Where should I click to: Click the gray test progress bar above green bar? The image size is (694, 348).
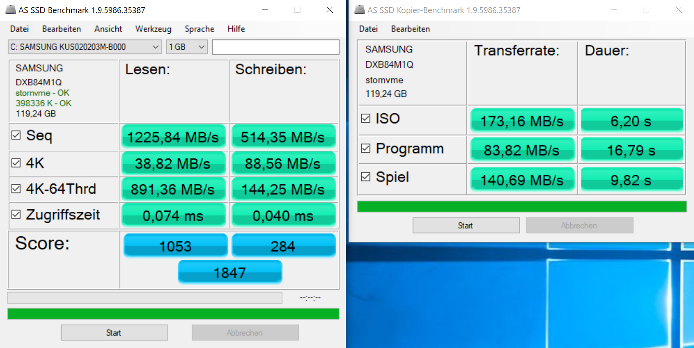tap(145, 298)
